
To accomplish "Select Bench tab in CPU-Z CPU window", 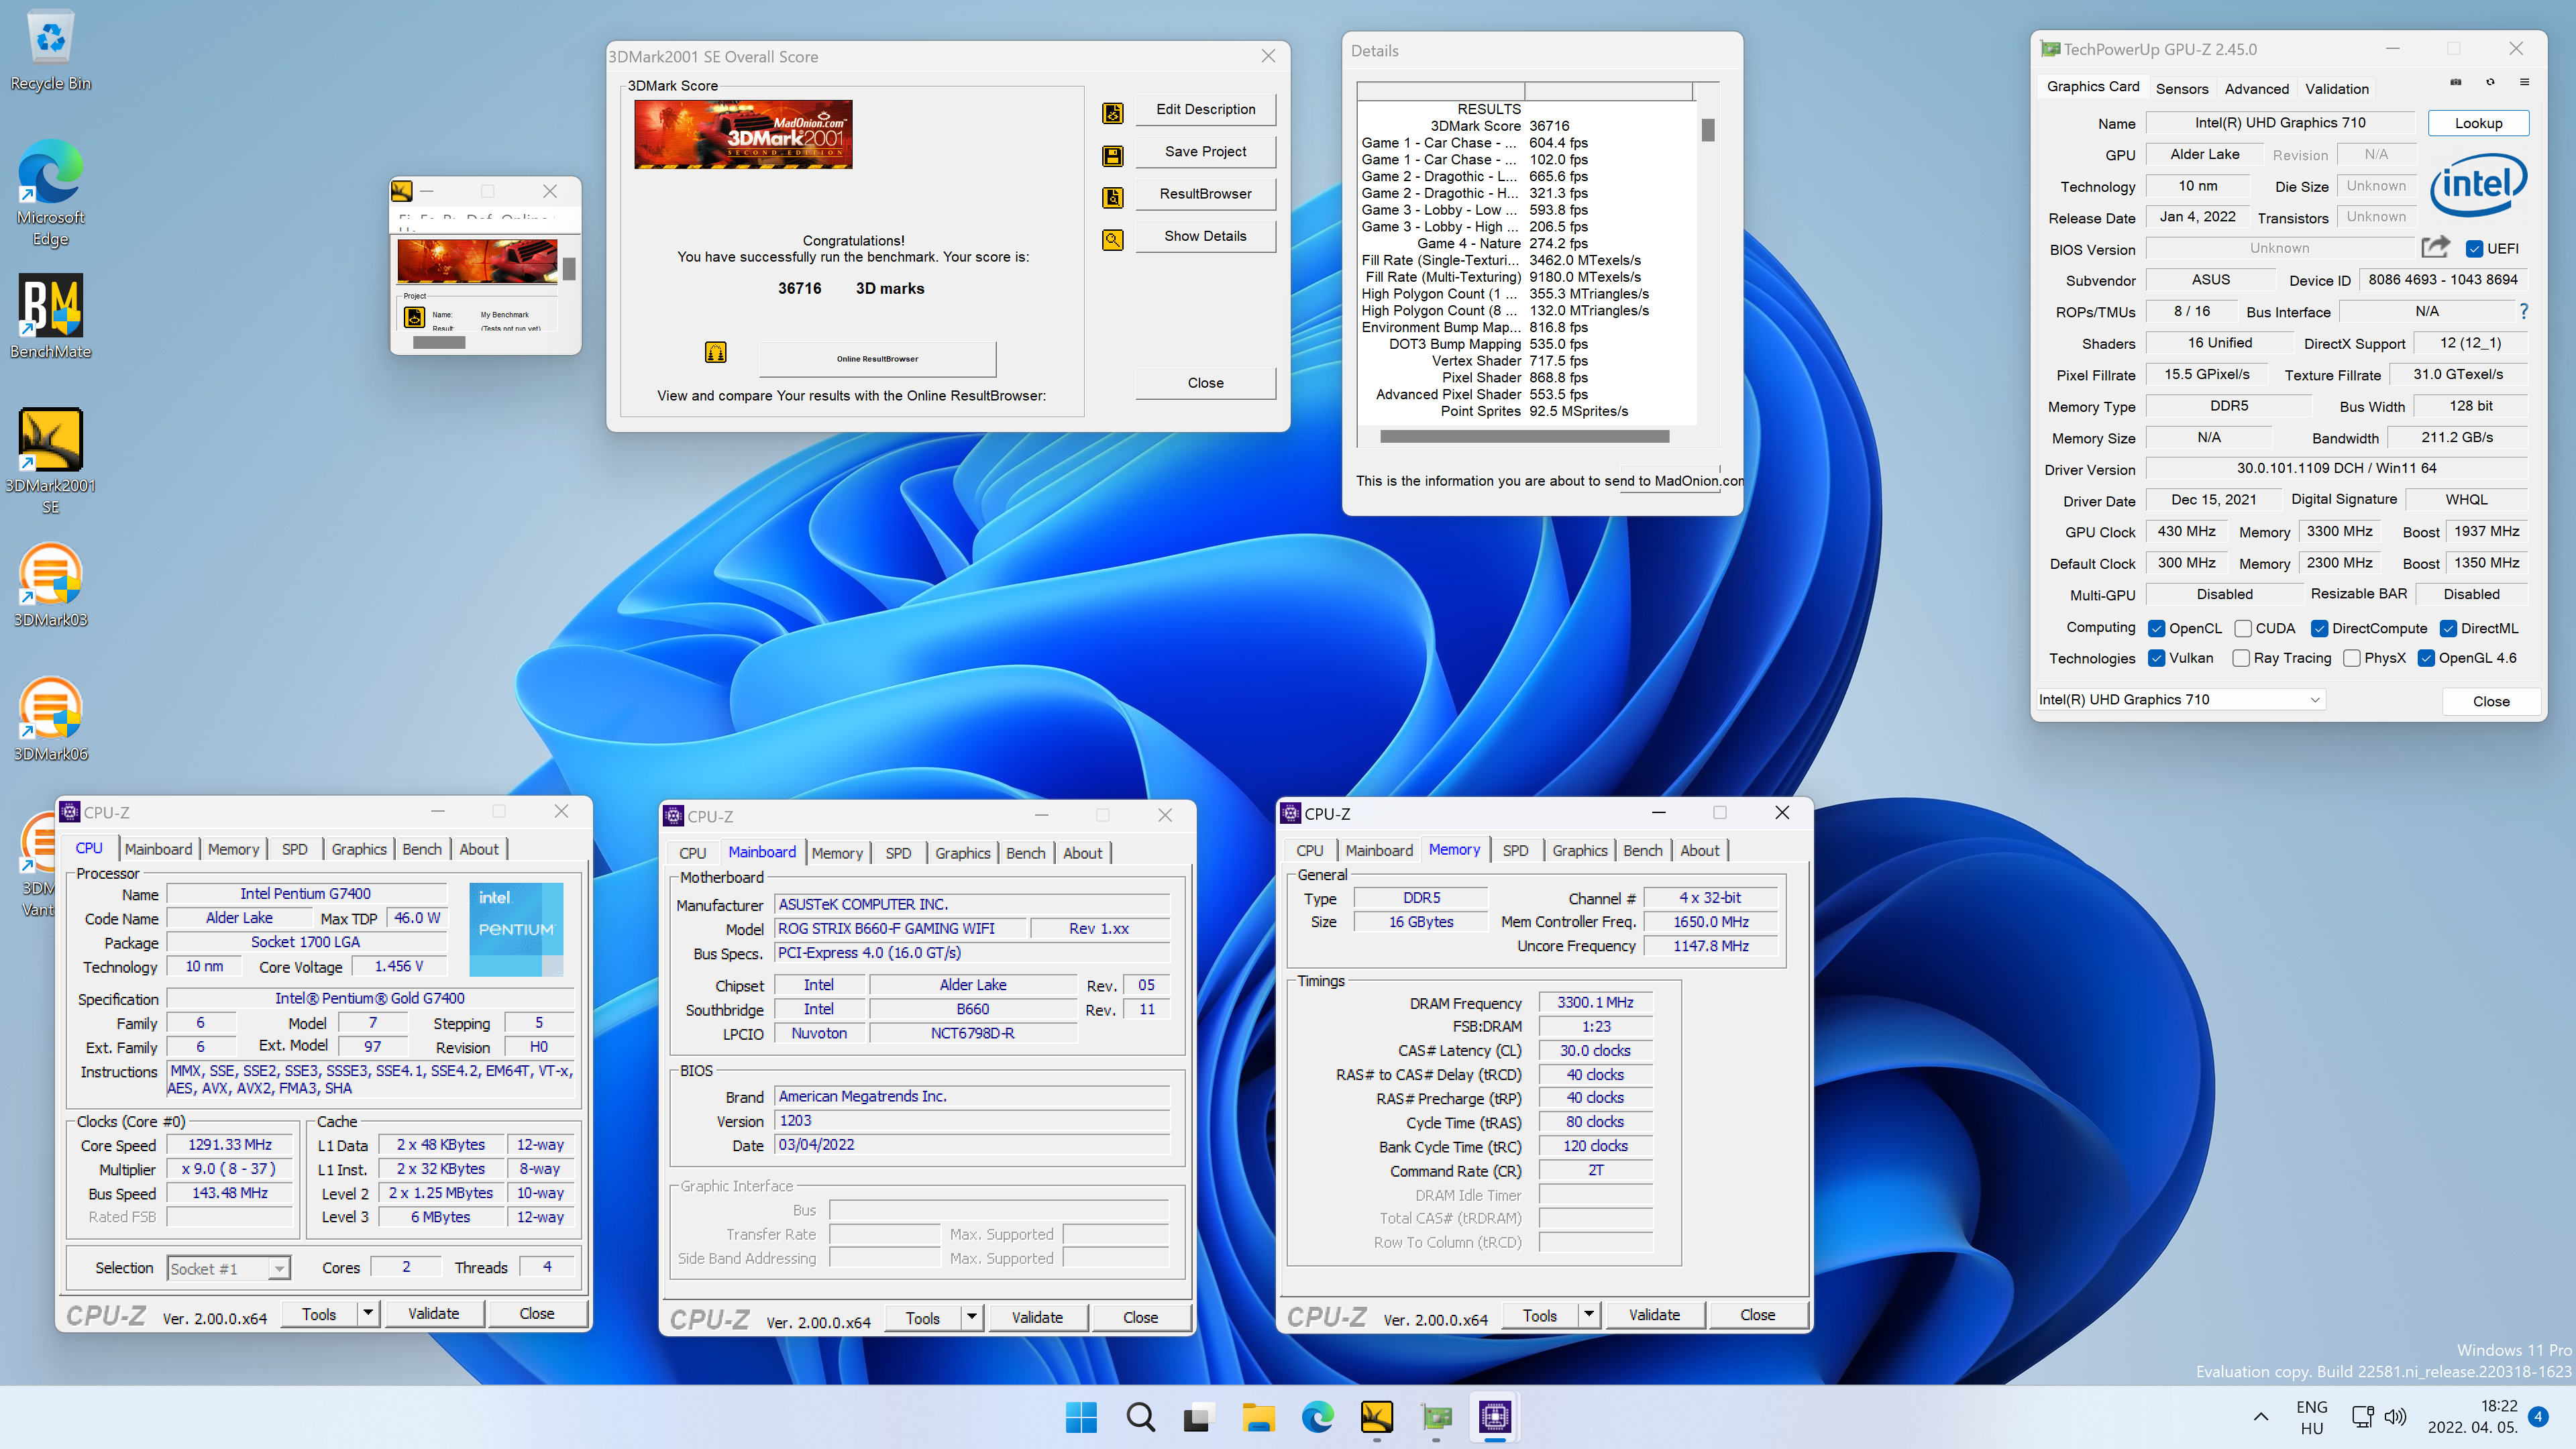I will point(422,849).
